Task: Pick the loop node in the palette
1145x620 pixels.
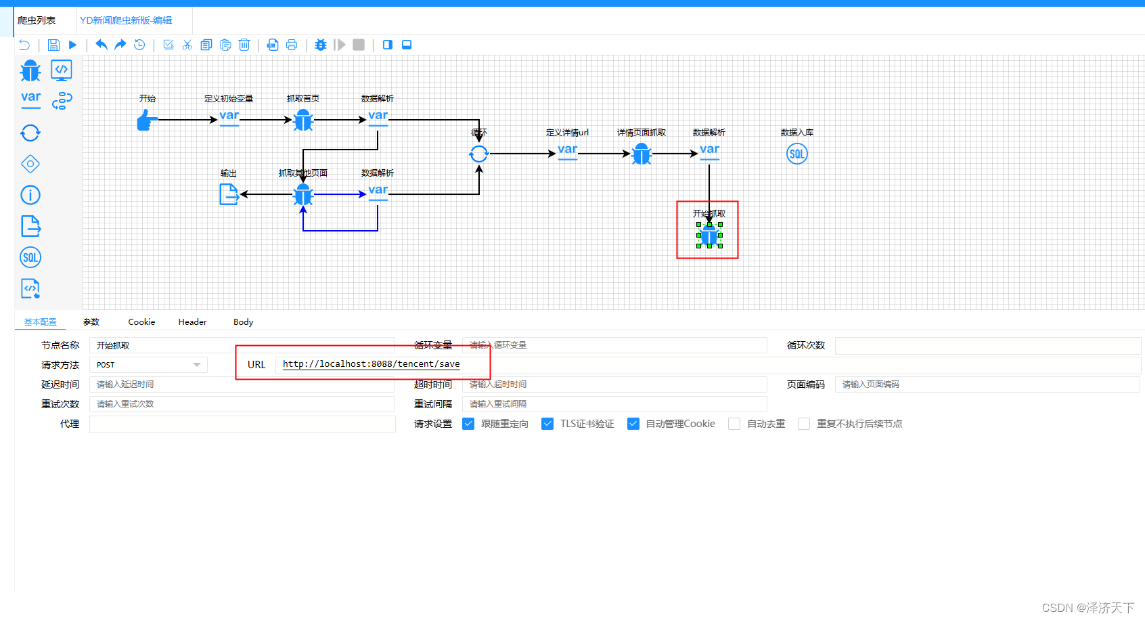Action: (30, 133)
